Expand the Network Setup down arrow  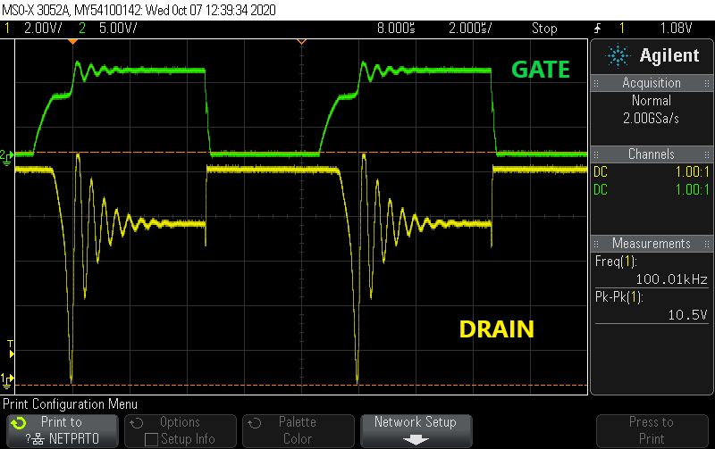click(416, 440)
